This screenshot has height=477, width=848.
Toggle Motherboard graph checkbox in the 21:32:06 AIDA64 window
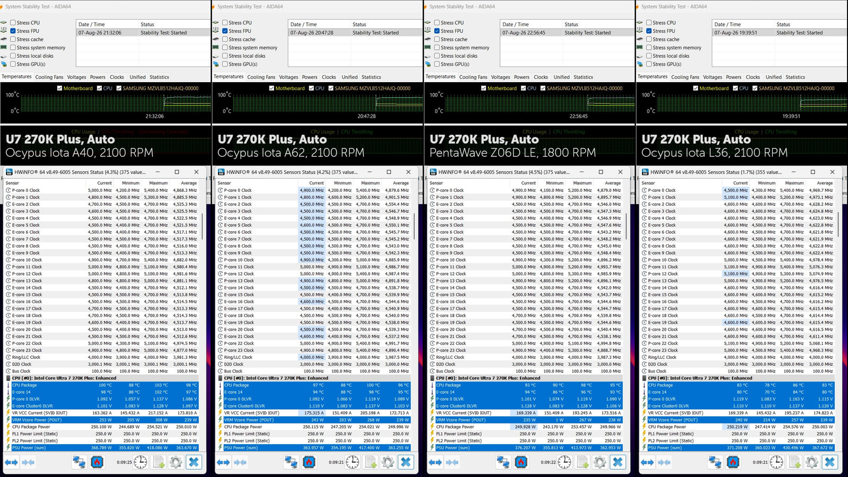59,89
